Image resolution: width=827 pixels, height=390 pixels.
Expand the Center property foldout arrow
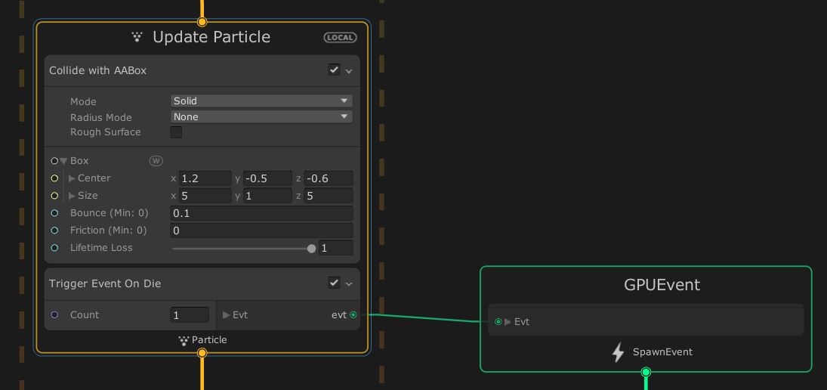[73, 178]
